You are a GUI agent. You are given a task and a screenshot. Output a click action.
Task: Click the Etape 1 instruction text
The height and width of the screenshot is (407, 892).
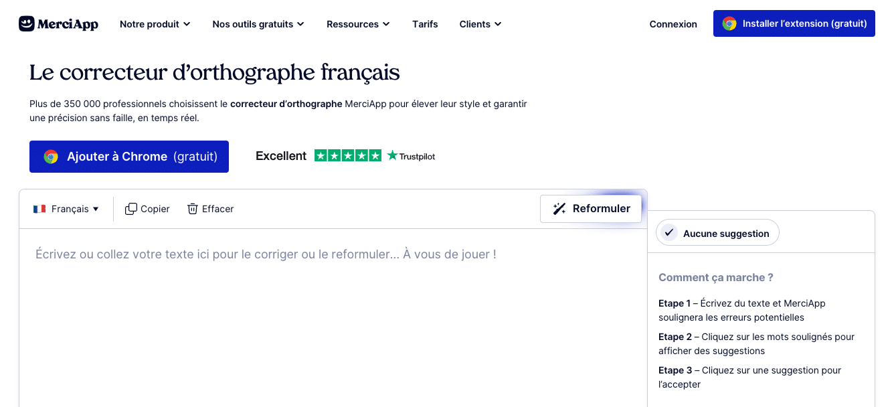pyautogui.click(x=742, y=311)
